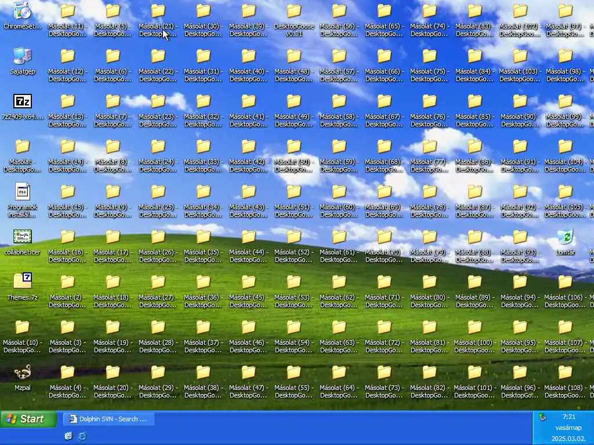Launch Internet Explorer from quick launch
594x445 pixels.
(82, 436)
